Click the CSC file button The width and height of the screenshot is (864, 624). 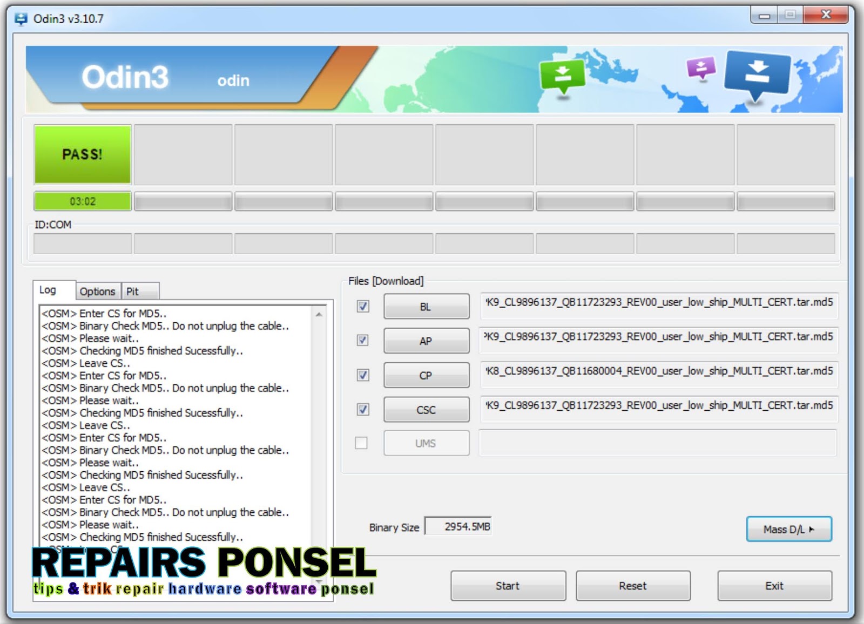click(426, 410)
